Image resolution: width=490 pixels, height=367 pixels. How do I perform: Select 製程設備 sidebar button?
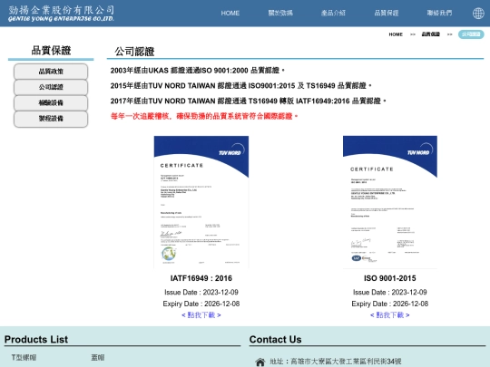(x=51, y=119)
